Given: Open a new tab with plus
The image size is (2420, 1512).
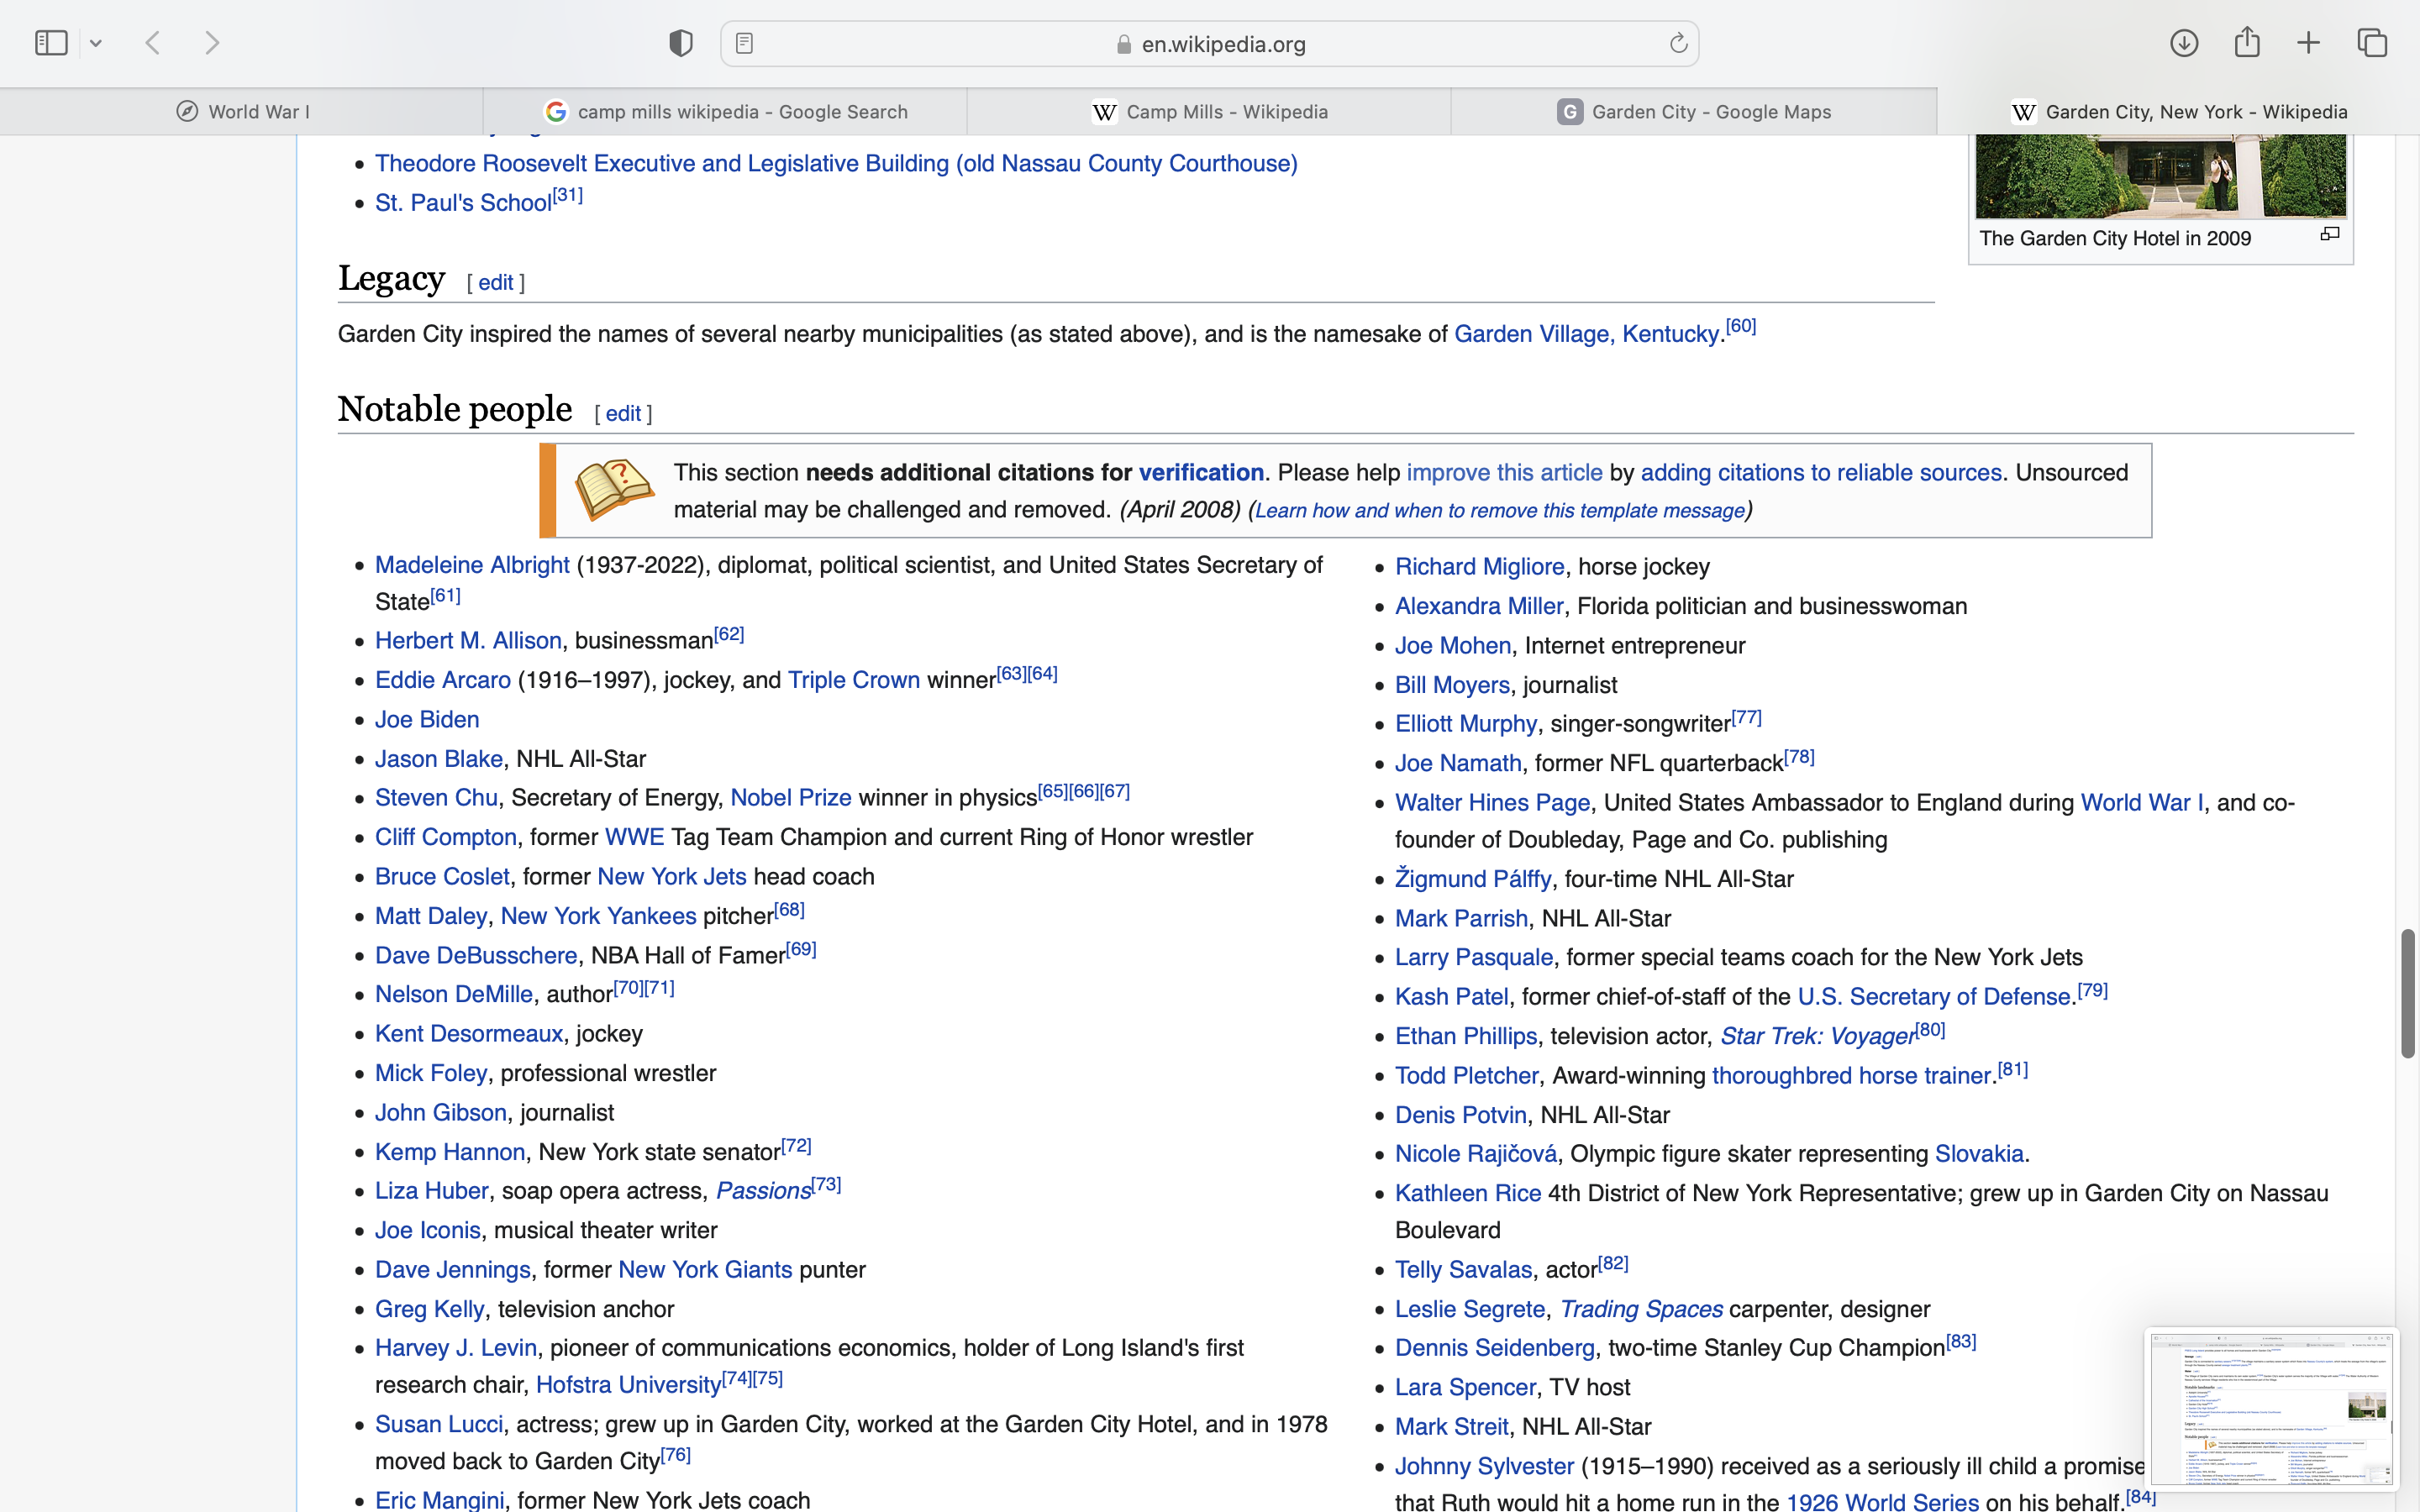Looking at the screenshot, I should (x=2309, y=43).
